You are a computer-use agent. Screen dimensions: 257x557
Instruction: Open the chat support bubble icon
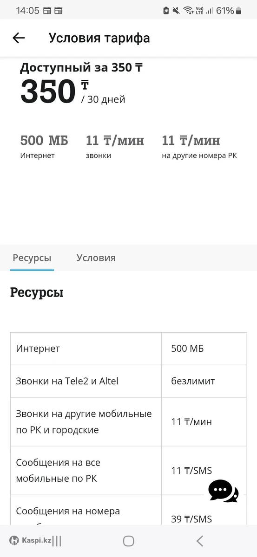(223, 491)
